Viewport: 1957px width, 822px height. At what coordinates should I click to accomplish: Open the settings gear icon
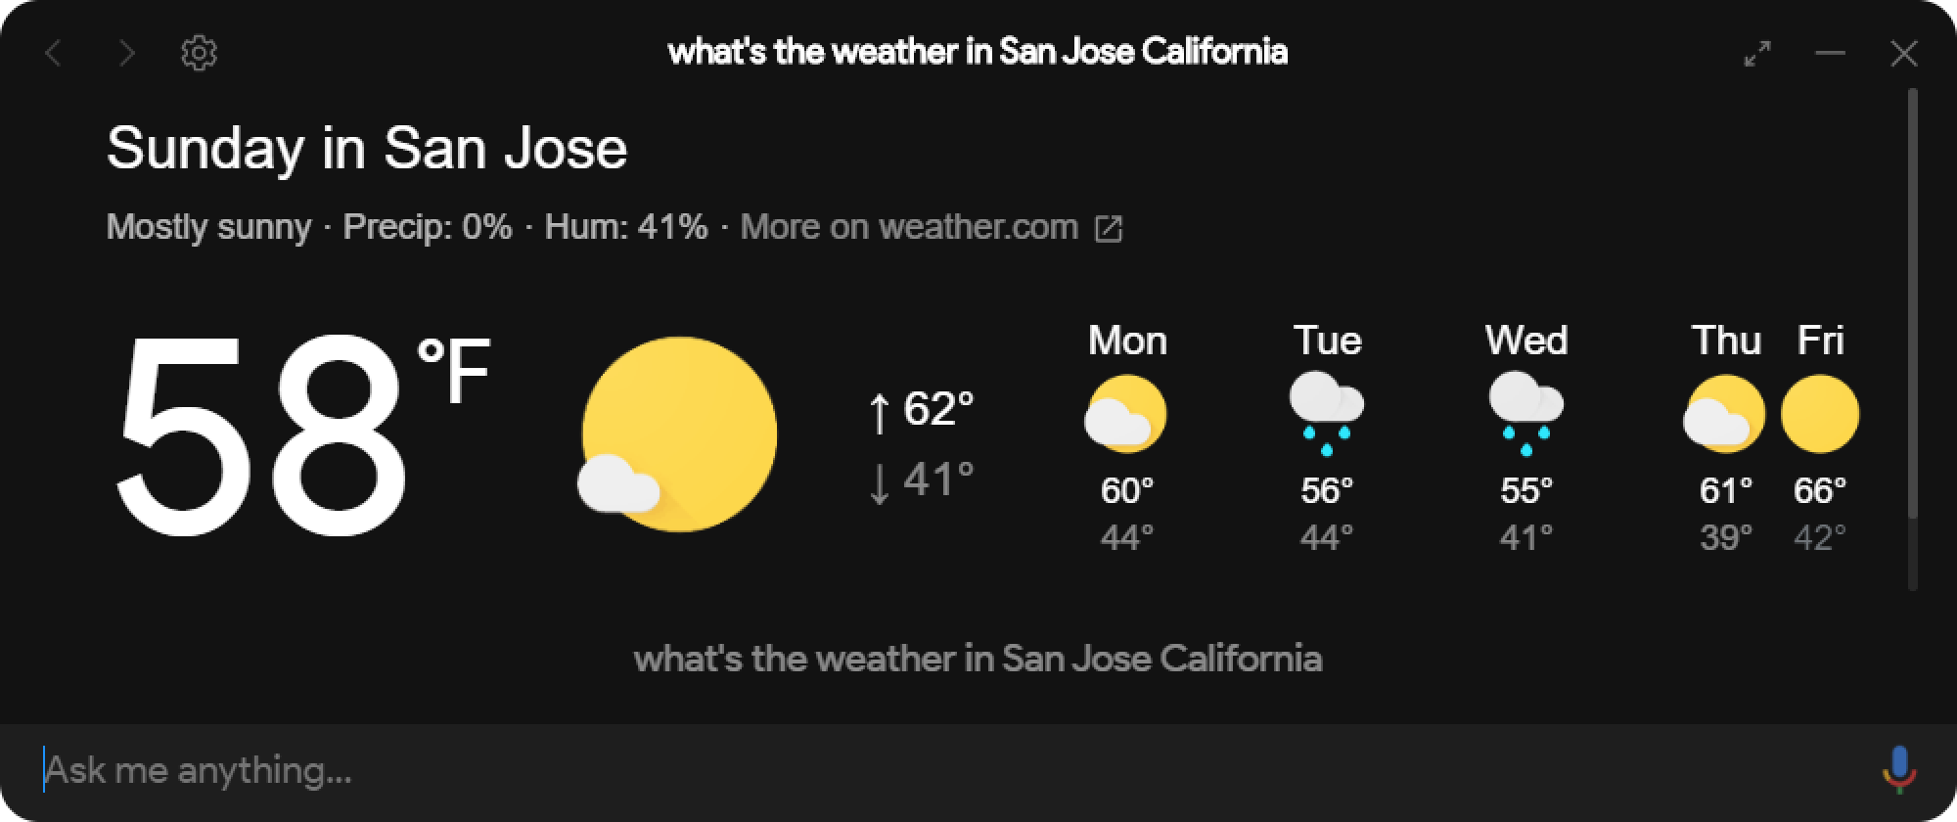(x=200, y=53)
